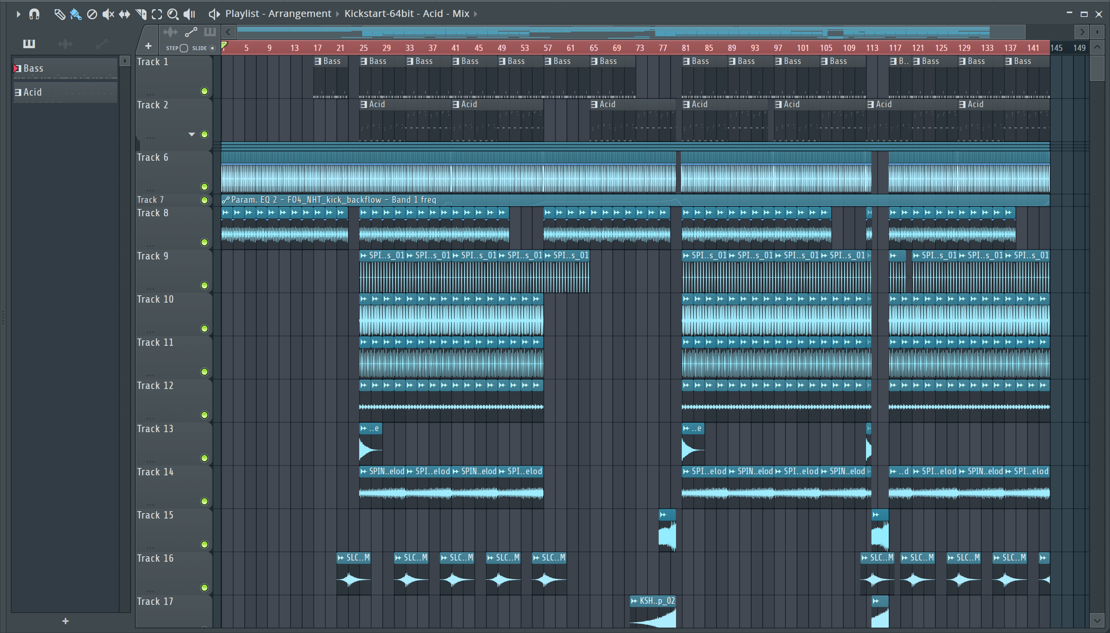Open the Playlist - Arrangement menu
The height and width of the screenshot is (633, 1110).
[x=278, y=13]
